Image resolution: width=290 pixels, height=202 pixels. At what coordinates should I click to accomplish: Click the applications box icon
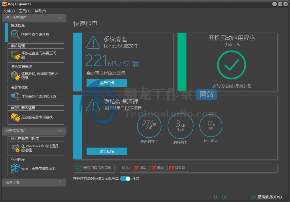coord(15,169)
